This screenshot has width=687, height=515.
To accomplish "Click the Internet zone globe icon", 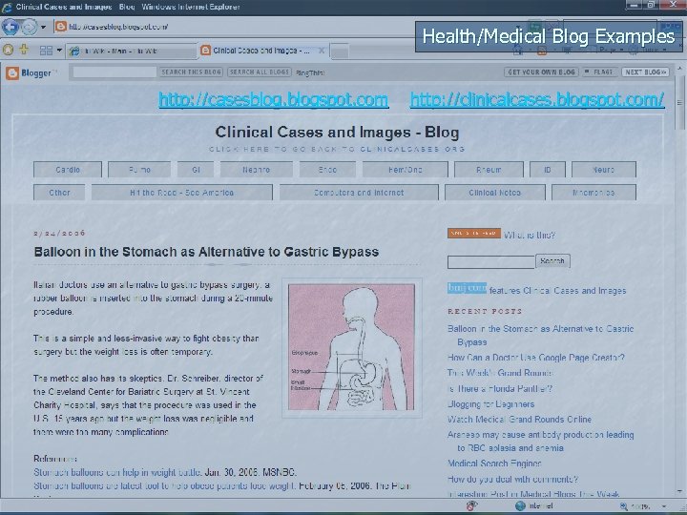I will (520, 506).
